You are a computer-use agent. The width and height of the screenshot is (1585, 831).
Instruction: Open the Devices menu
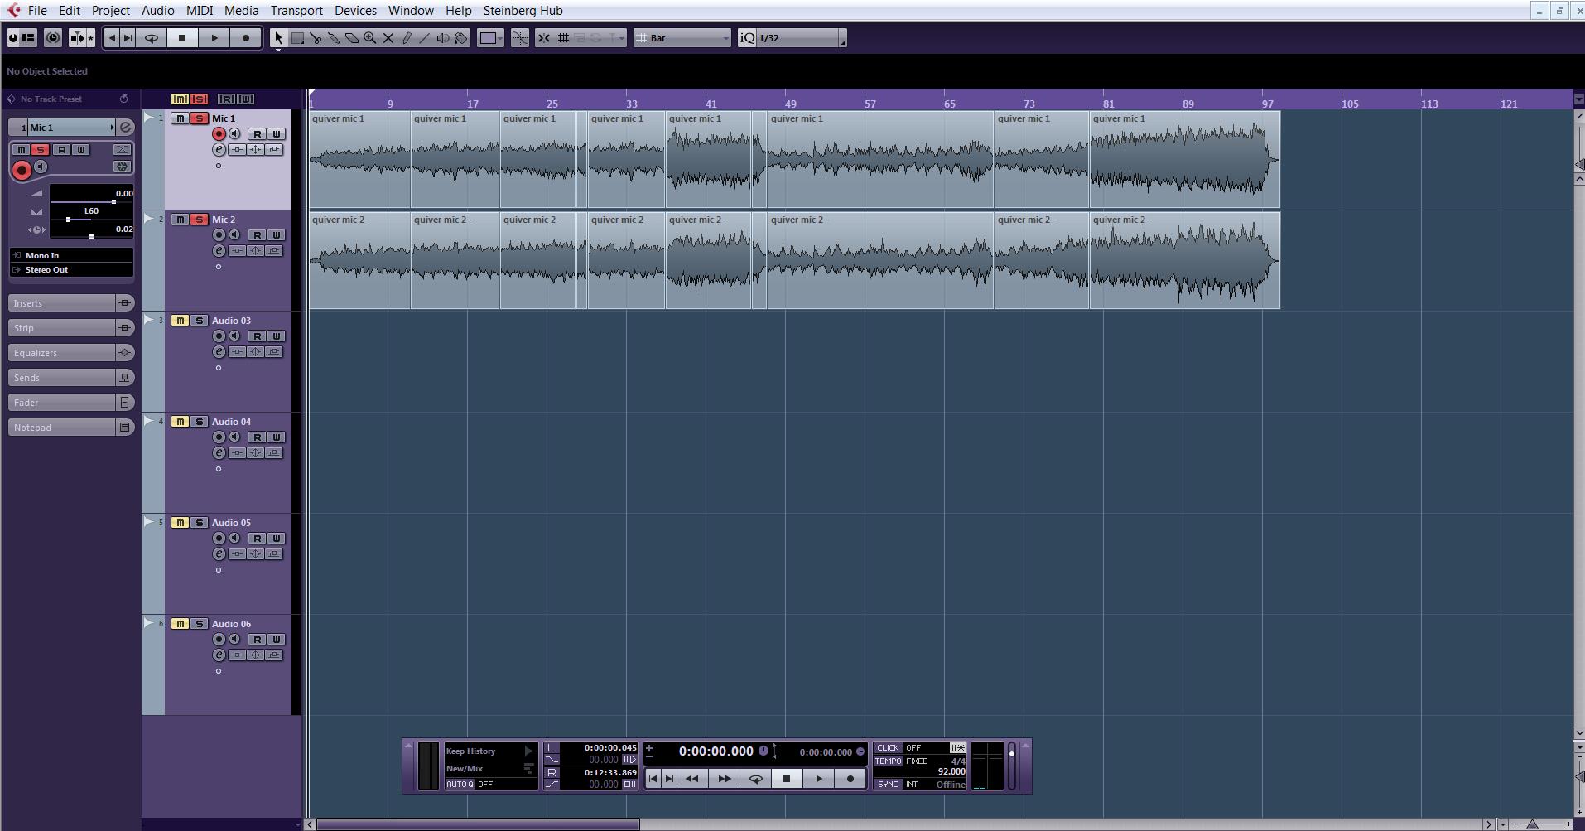coord(355,11)
